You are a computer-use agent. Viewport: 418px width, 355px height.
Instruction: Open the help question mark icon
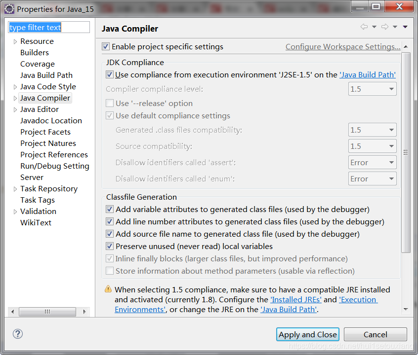tap(18, 334)
